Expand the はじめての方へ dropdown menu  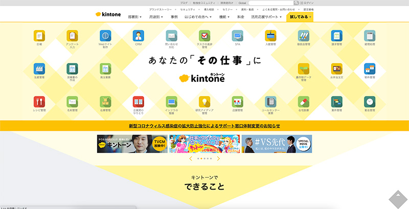click(x=198, y=17)
